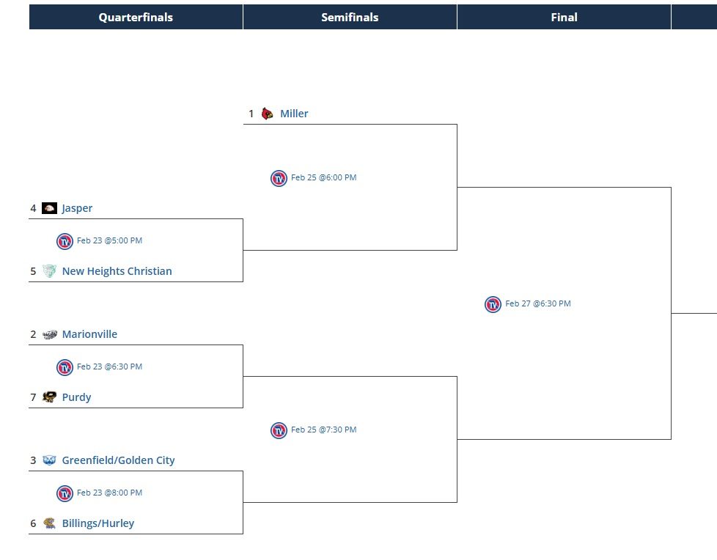
Task: Open the Miller team link
Action: point(294,114)
